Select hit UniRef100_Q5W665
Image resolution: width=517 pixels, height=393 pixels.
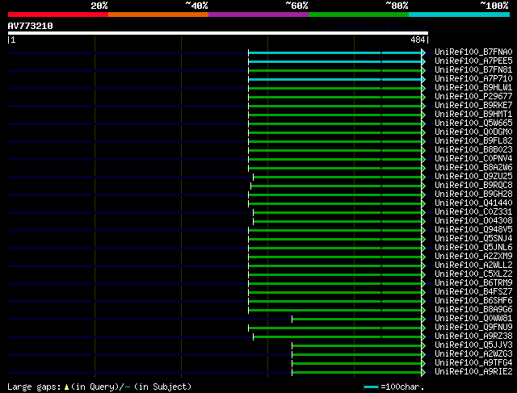pos(473,123)
